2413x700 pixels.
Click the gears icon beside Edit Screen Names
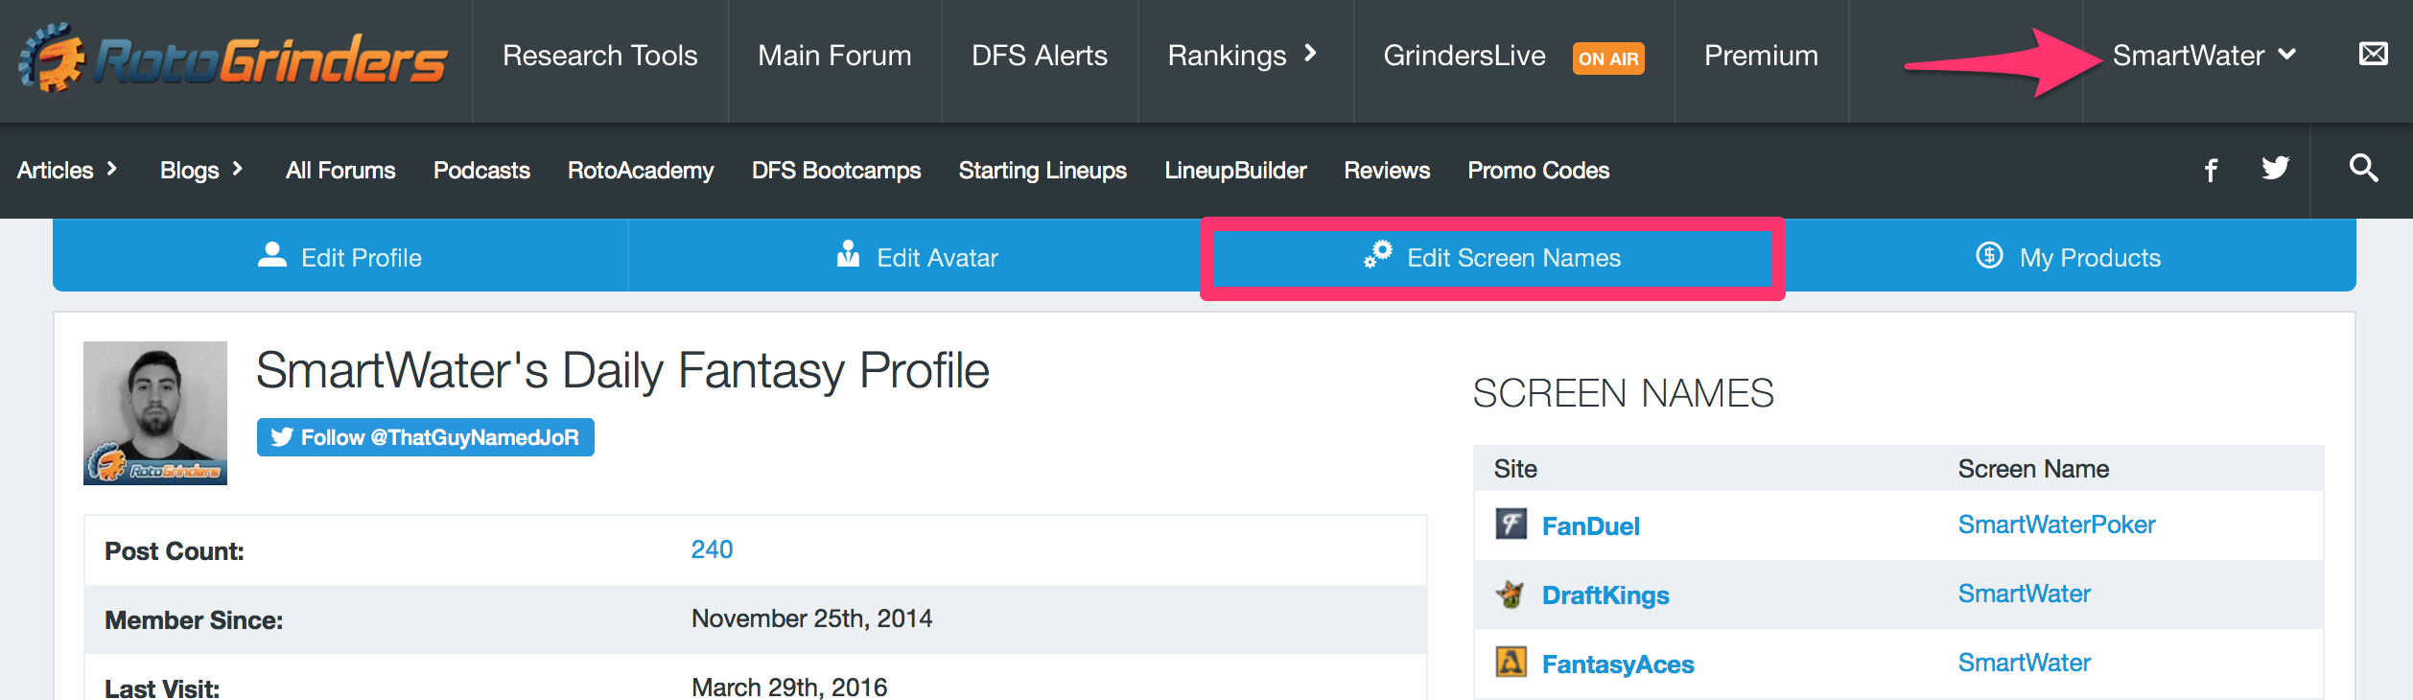(1377, 254)
